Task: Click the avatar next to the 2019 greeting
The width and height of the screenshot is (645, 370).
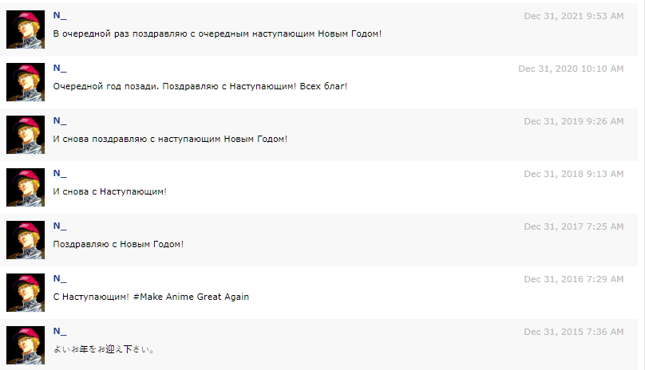Action: pyautogui.click(x=26, y=135)
